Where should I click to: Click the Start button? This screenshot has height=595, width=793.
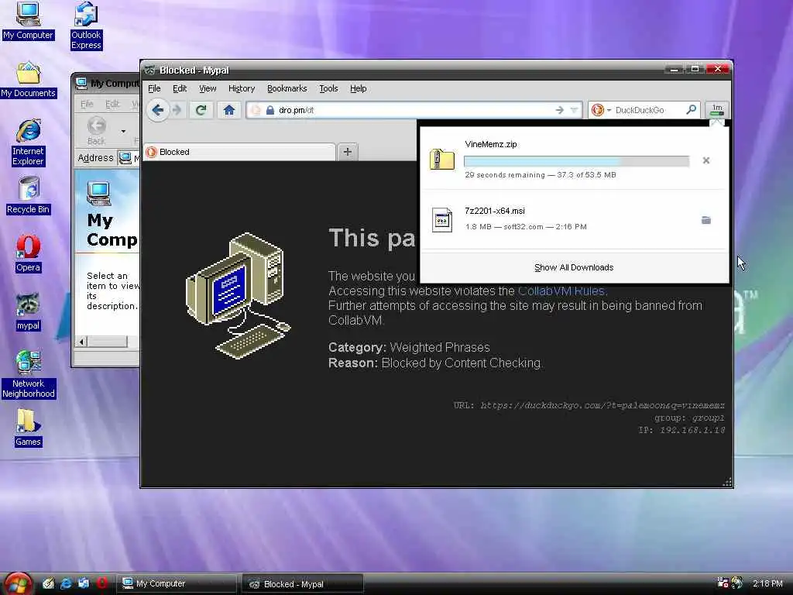[17, 583]
